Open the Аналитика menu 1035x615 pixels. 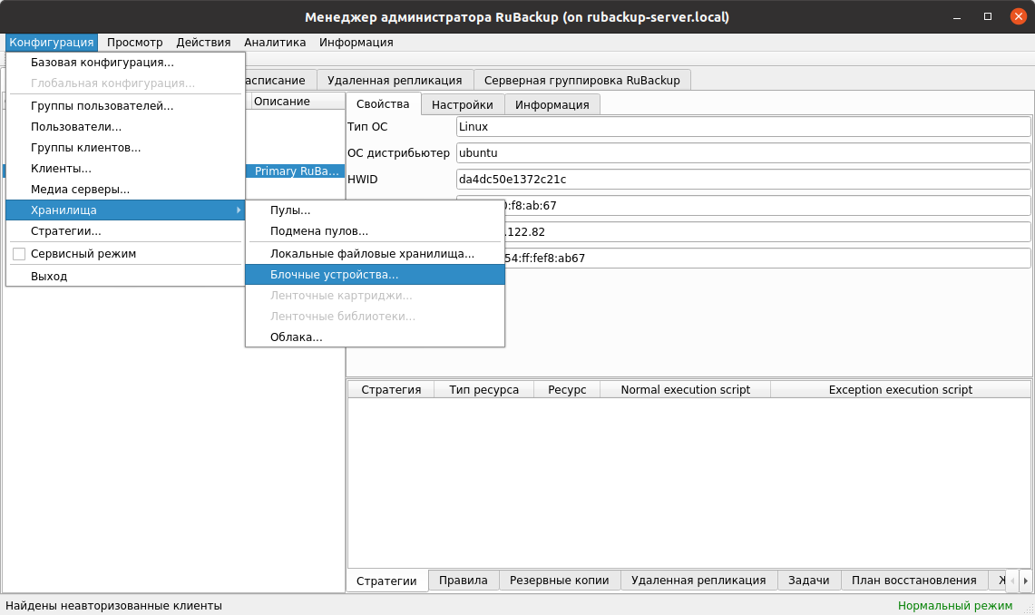[275, 43]
